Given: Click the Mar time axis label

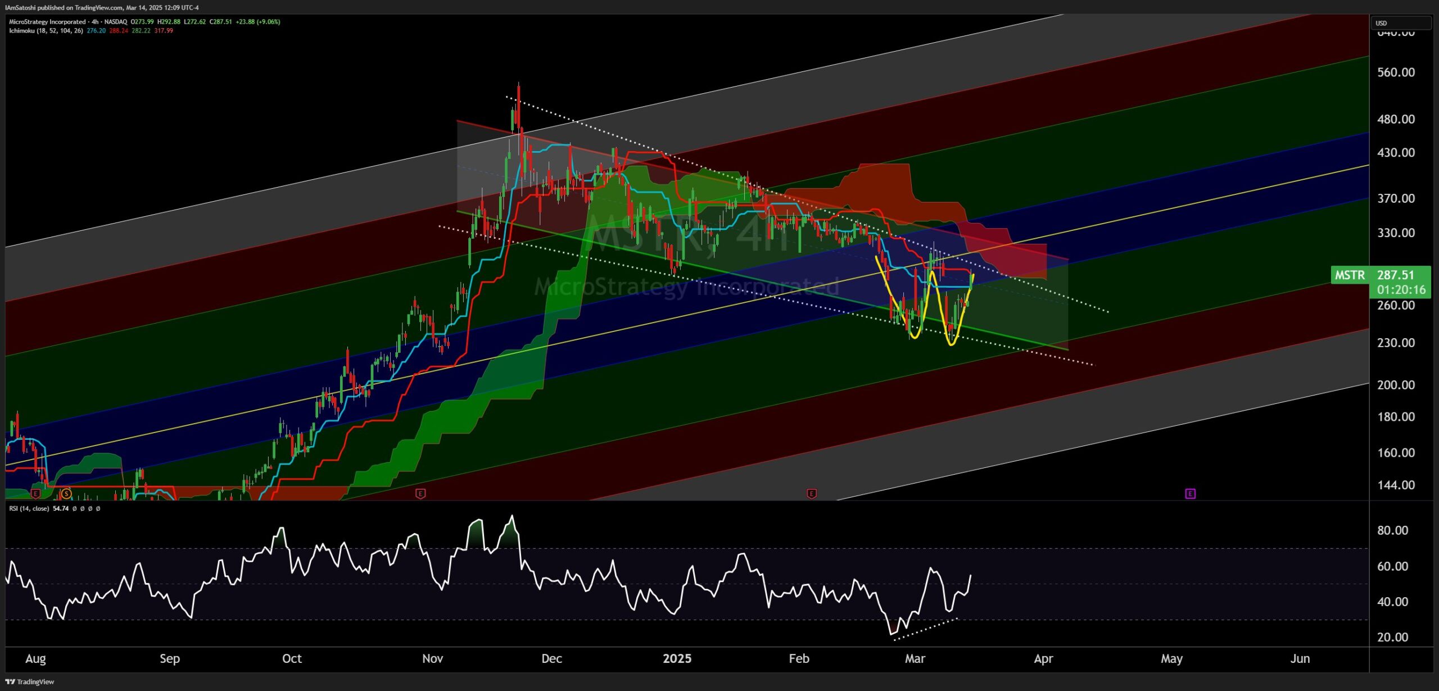Looking at the screenshot, I should [915, 658].
